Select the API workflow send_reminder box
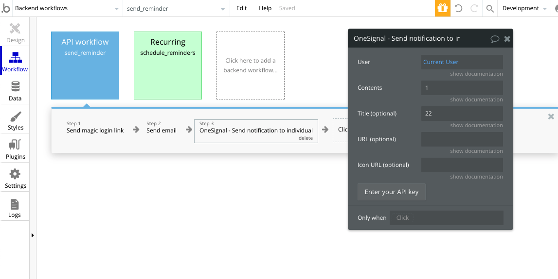This screenshot has height=279, width=558. click(x=85, y=66)
